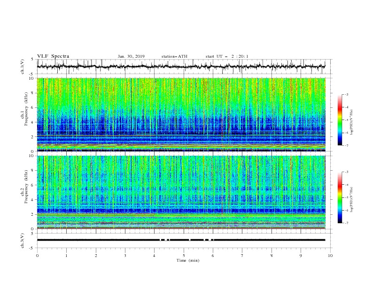Click time axis tick label '7'

point(242,256)
